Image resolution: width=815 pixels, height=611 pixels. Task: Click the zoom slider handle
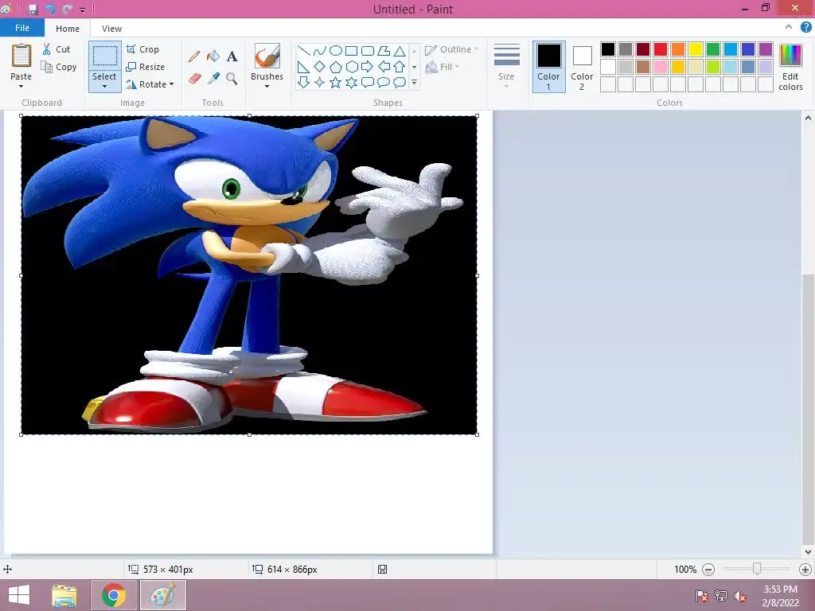(x=757, y=570)
